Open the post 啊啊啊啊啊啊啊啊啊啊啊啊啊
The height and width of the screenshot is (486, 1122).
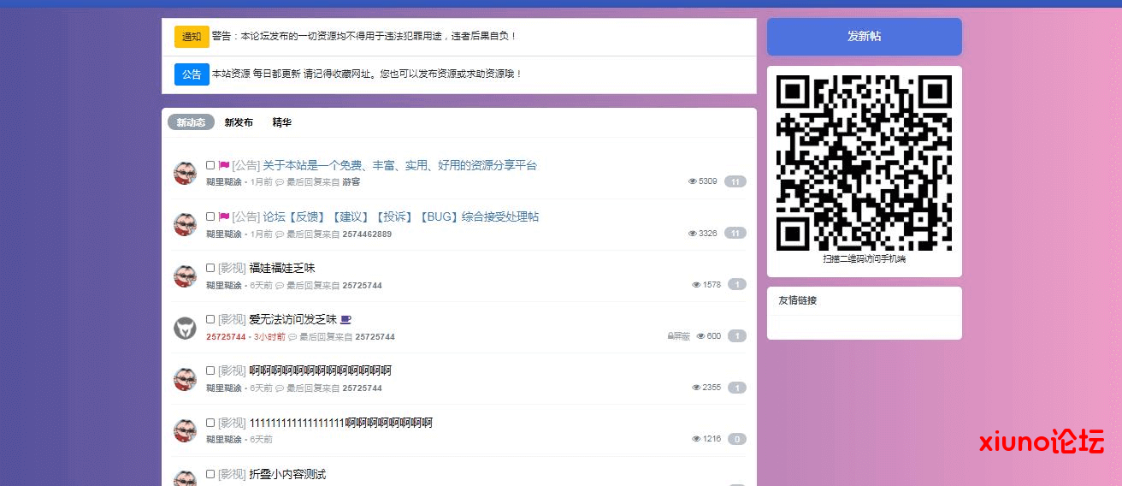tap(320, 370)
